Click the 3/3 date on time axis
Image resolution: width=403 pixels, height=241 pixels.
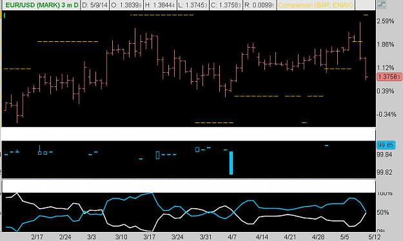(x=92, y=236)
